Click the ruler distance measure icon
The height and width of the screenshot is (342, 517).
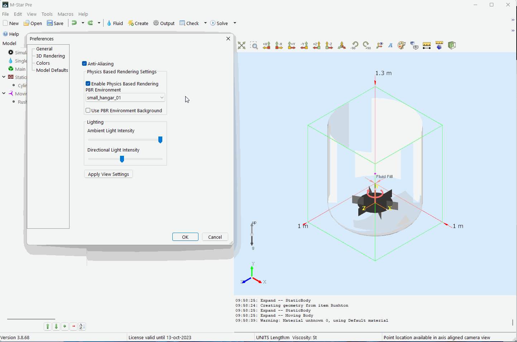pos(427,45)
